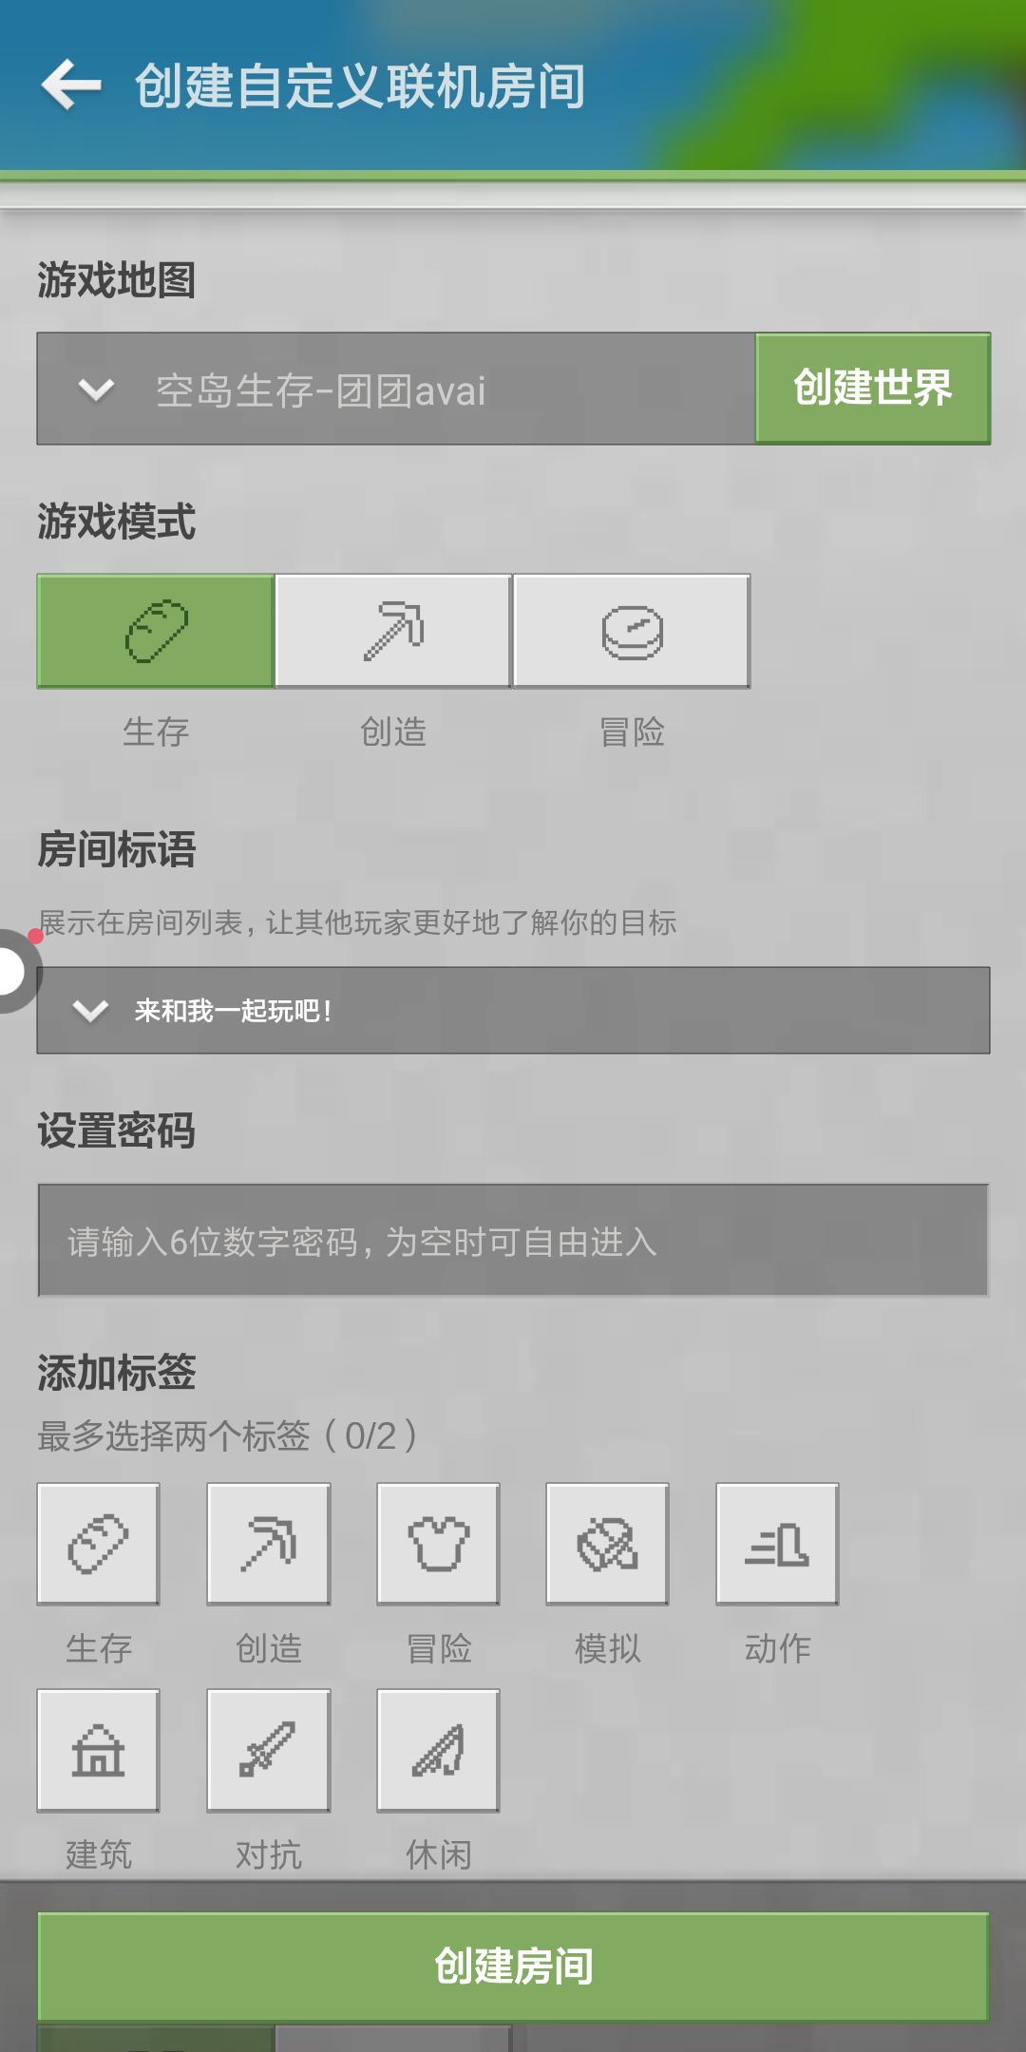The image size is (1026, 2052).
Task: Expand the game map dropdown chevron
Action: 96,389
